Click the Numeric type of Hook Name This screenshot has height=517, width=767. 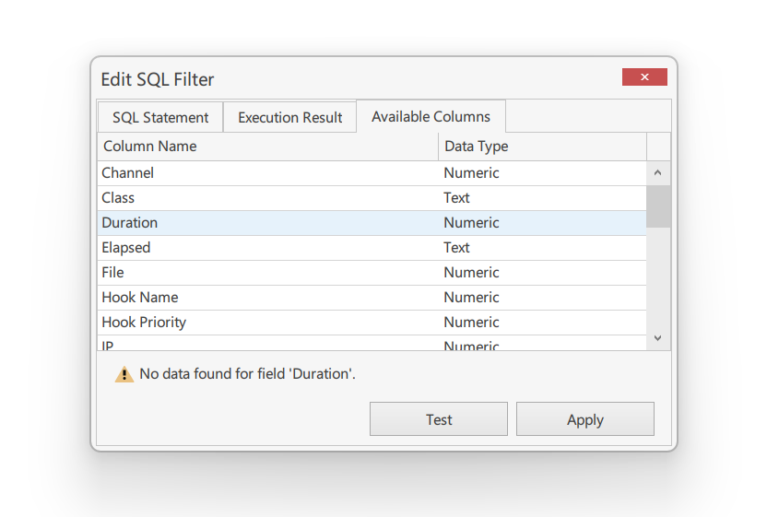pos(471,298)
